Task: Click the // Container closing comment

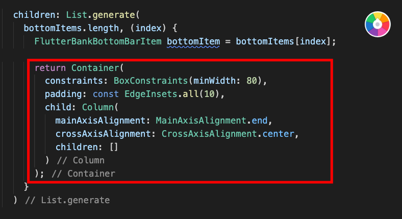Action: pyautogui.click(x=83, y=174)
